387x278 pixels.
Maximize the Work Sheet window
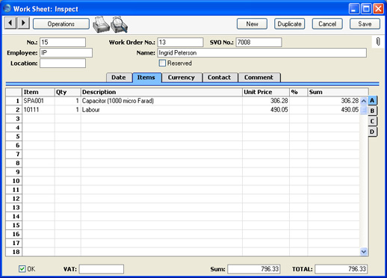(x=366, y=9)
